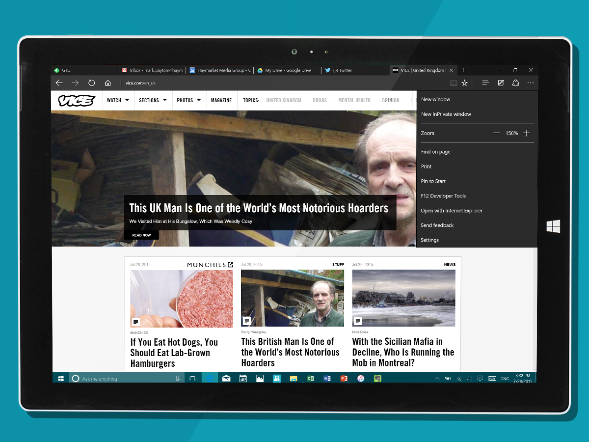Open the MUNCHIES external link label
This screenshot has width=589, height=442.
(x=210, y=265)
